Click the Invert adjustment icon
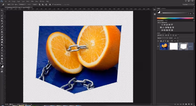This screenshot has width=196, height=106. (x=162, y=30)
